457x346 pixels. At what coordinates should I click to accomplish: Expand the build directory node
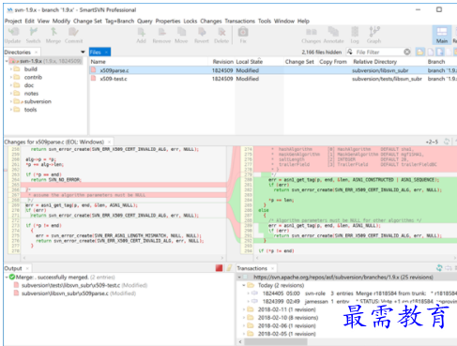point(11,69)
